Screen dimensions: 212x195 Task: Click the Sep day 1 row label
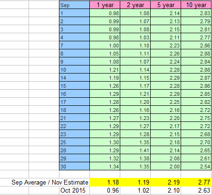(75, 13)
